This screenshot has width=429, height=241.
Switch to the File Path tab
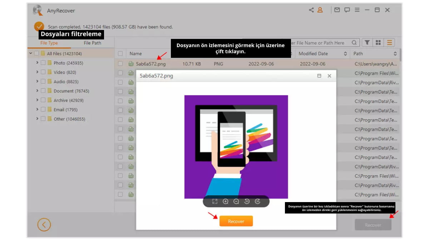point(92,43)
